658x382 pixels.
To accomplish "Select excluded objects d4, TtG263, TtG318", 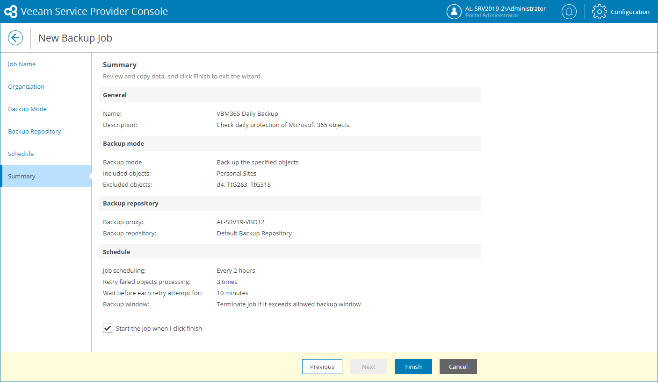I will coord(244,184).
